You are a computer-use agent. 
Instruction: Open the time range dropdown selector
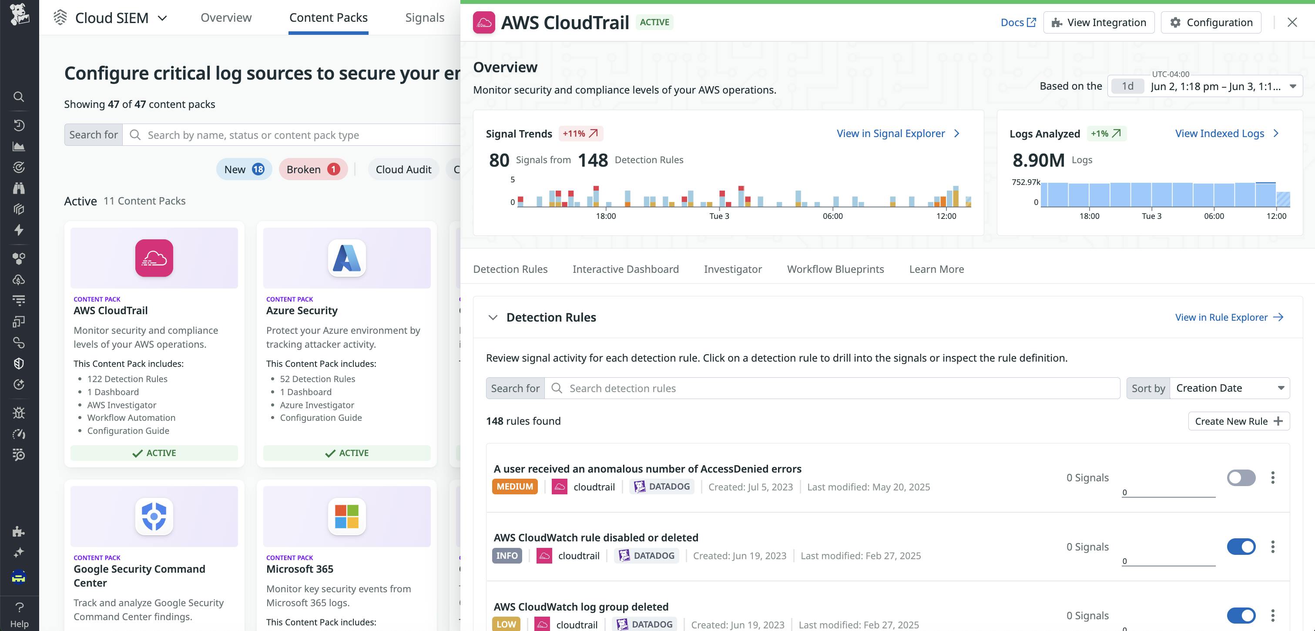coord(1292,86)
